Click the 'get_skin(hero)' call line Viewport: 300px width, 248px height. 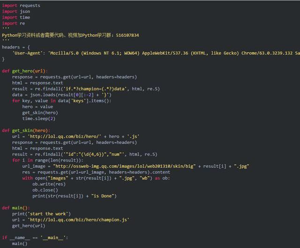pos(40,113)
